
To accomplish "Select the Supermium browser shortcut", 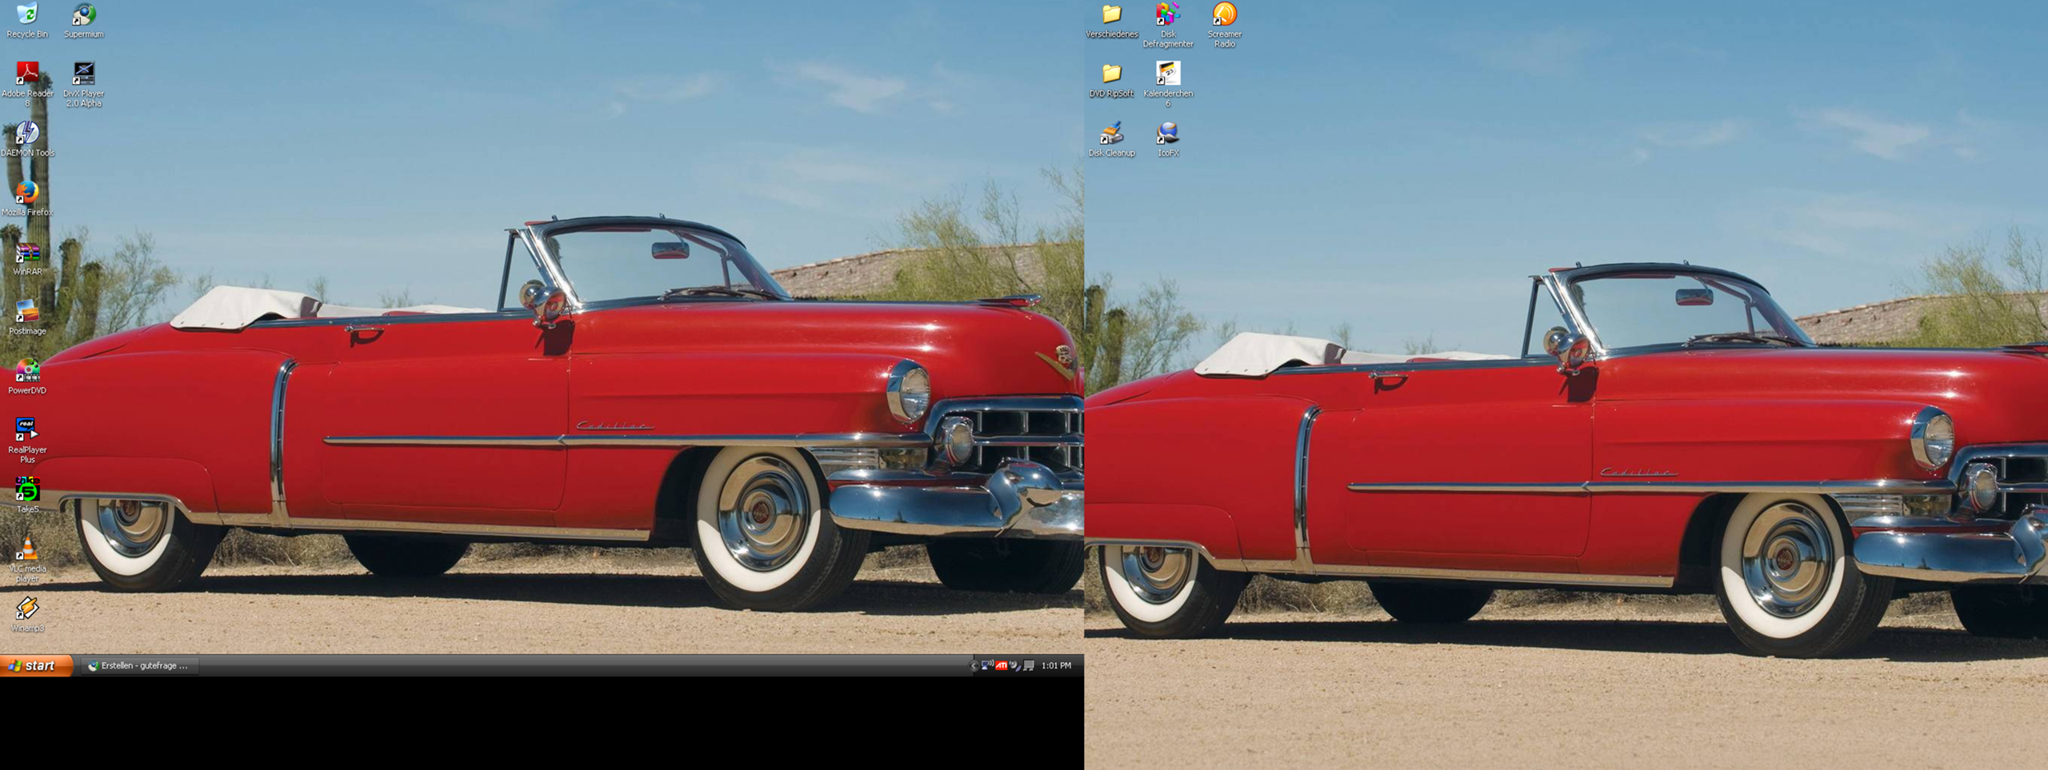I will pyautogui.click(x=84, y=21).
